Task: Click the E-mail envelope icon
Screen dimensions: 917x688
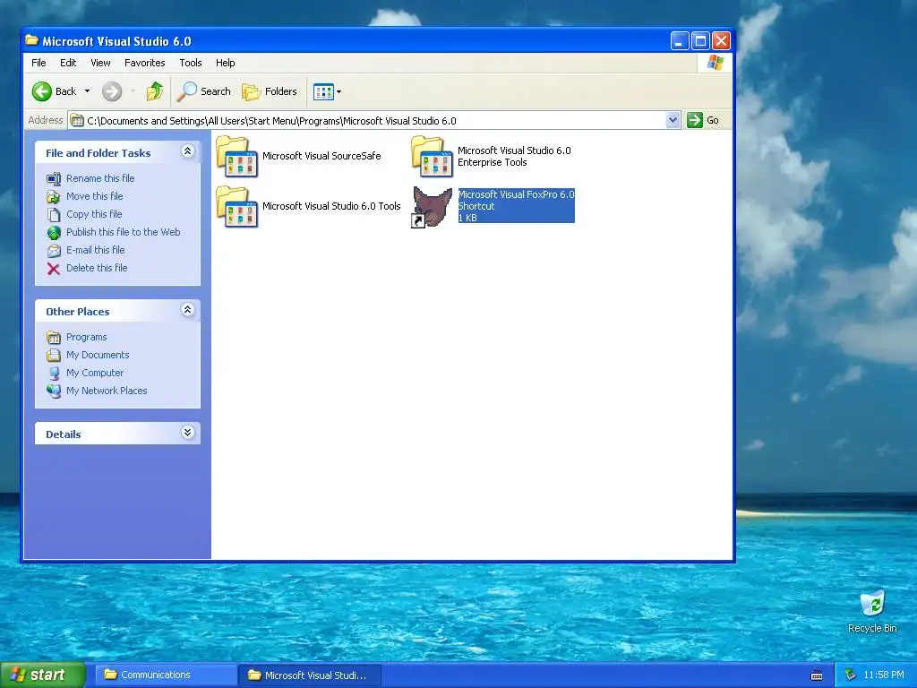Action: pyautogui.click(x=54, y=251)
